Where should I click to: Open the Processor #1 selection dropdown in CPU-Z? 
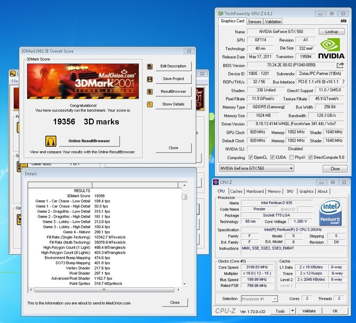coord(259,299)
